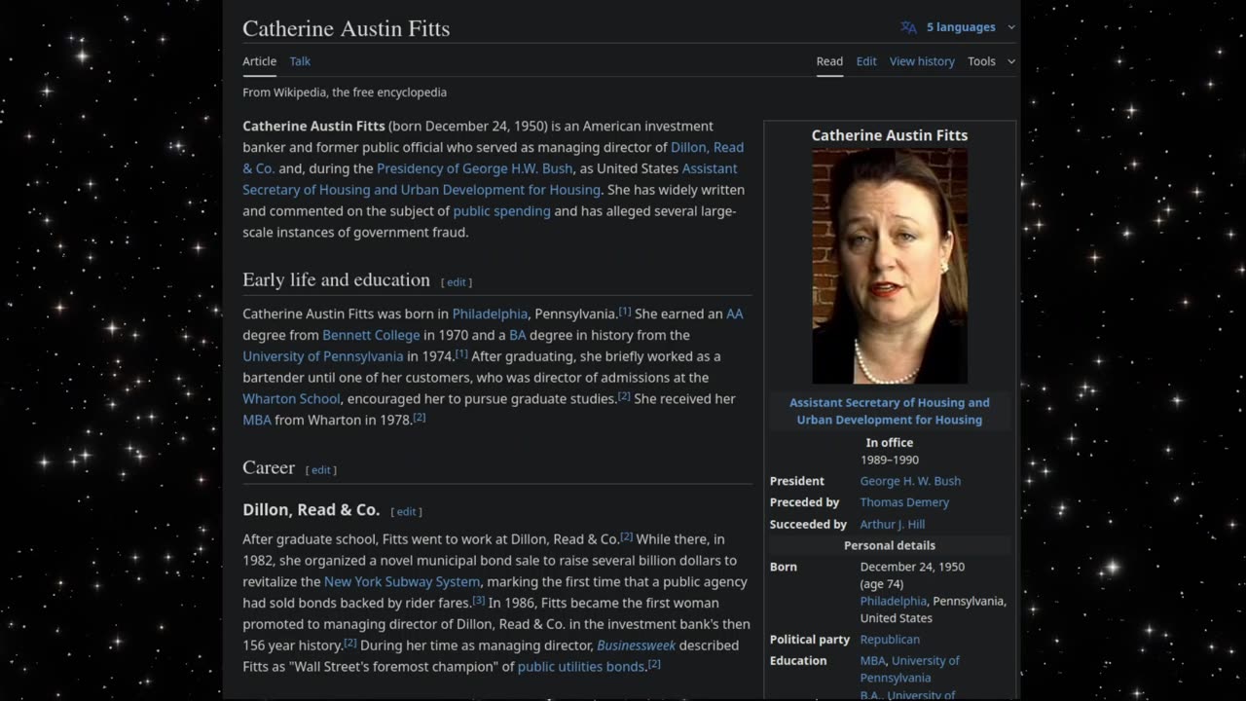
Task: Click the infobox portrait photo
Action: (890, 267)
